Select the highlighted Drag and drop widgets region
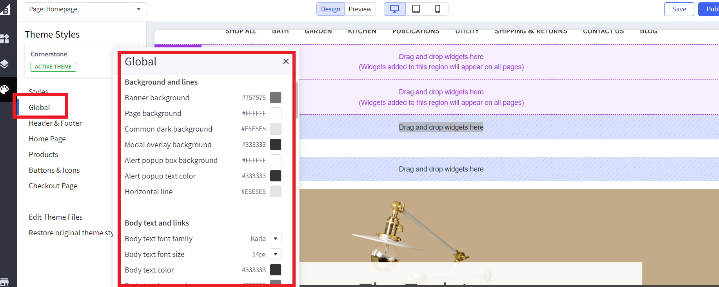The height and width of the screenshot is (287, 719). [441, 127]
